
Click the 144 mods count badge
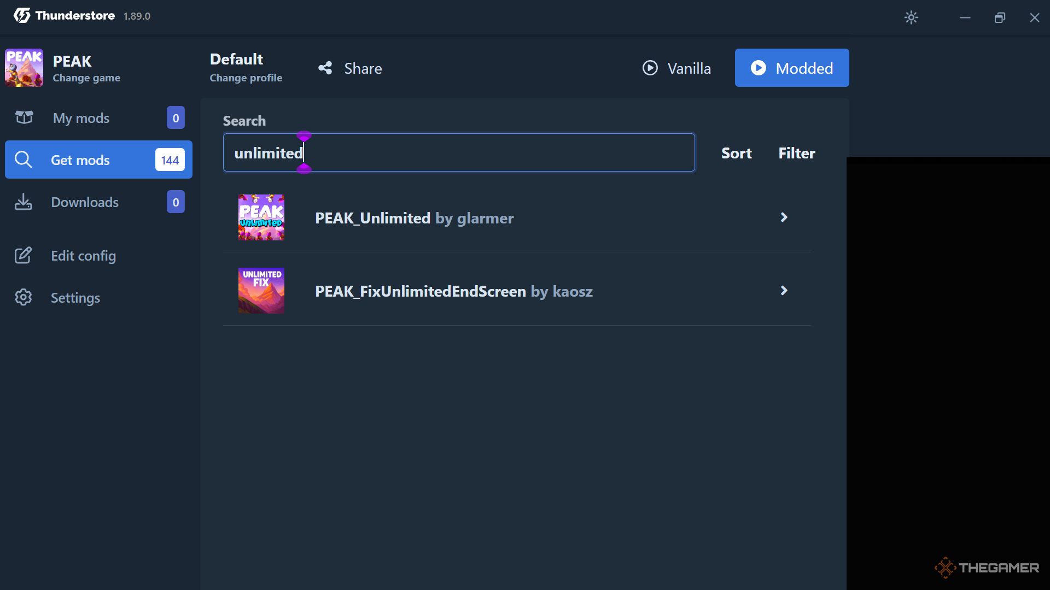tap(170, 160)
